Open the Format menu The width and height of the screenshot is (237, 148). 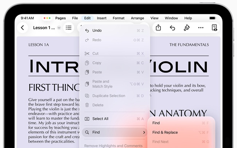118,18
